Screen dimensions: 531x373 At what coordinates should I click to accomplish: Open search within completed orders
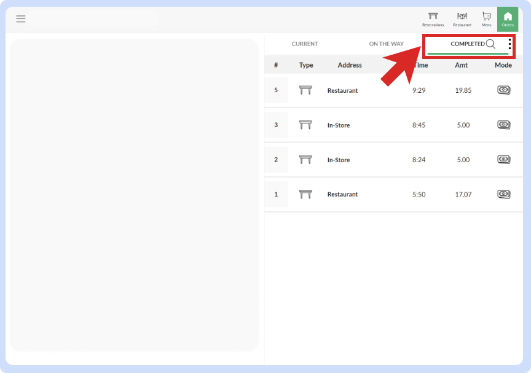point(490,44)
